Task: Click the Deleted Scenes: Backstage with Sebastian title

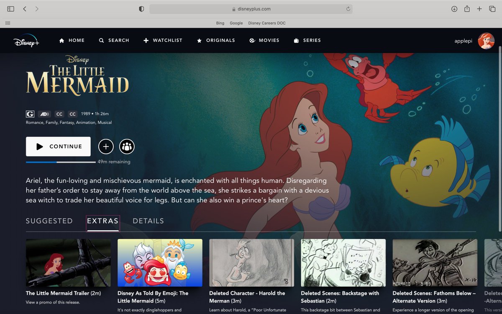Action: tap(340, 297)
